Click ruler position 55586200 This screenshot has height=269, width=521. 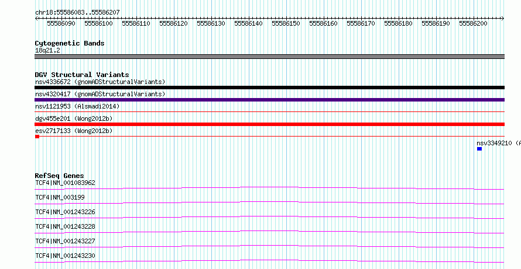473,23
